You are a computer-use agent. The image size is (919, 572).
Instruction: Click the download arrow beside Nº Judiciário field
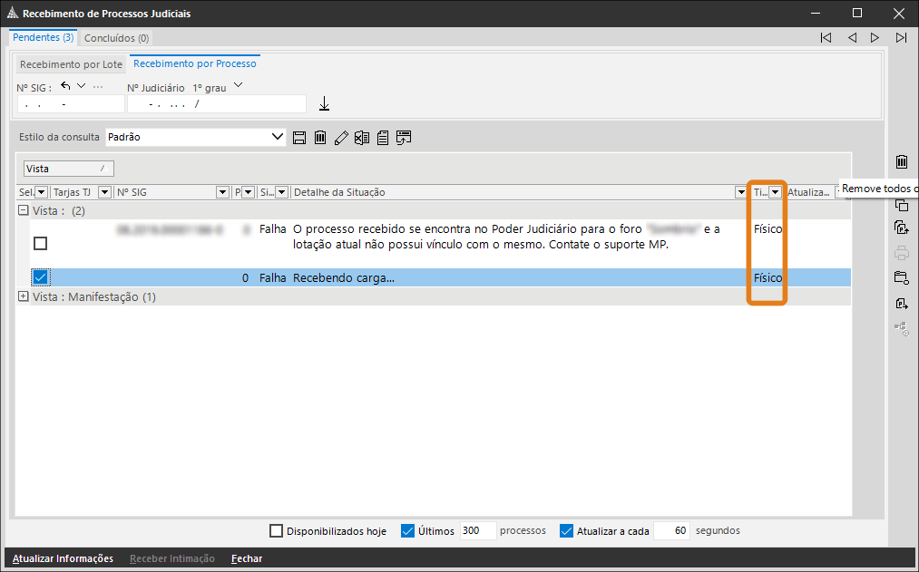coord(324,103)
